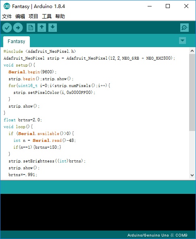
Task: Open the Serial Monitor
Action: (x=184, y=27)
